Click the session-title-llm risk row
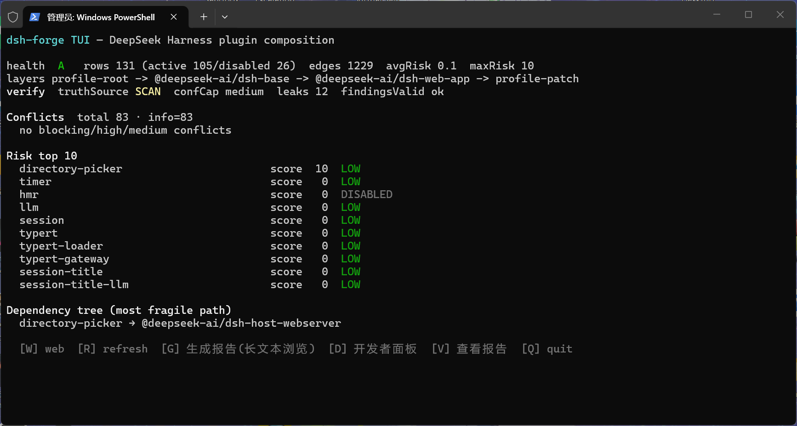The width and height of the screenshot is (797, 426). [x=190, y=284]
